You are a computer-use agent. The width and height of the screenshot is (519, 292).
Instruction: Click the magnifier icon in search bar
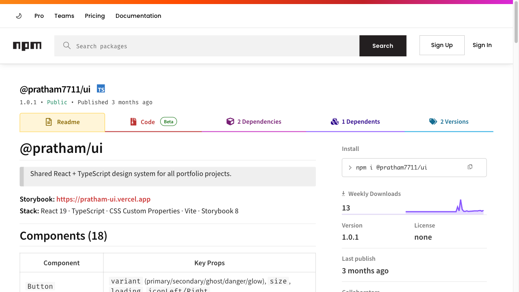click(67, 45)
